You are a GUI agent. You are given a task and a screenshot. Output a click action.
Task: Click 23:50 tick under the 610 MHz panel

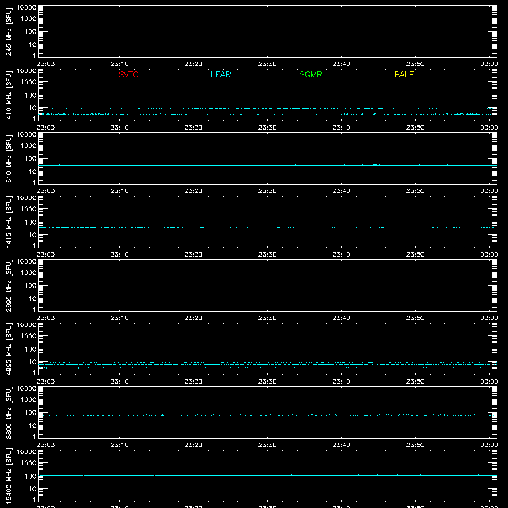point(415,191)
